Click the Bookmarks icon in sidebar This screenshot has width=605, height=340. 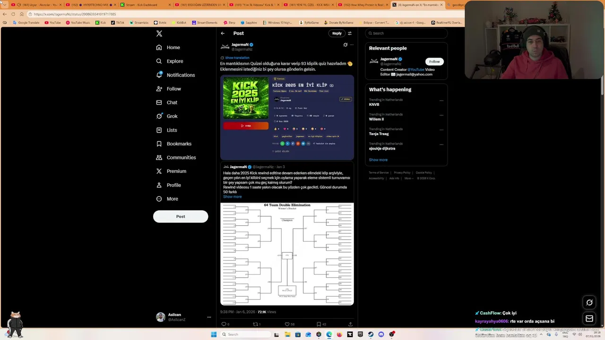click(159, 144)
